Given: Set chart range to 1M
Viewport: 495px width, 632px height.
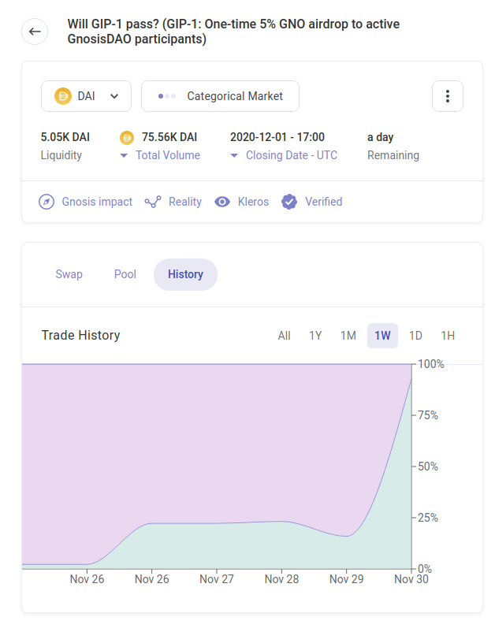Looking at the screenshot, I should [348, 336].
